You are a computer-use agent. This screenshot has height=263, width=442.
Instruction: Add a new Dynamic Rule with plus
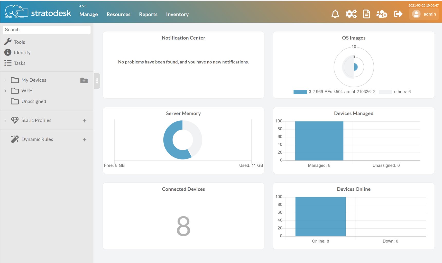(x=84, y=140)
